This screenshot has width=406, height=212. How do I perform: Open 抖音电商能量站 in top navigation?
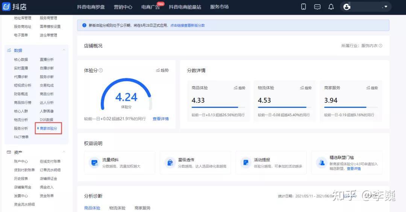[185, 7]
